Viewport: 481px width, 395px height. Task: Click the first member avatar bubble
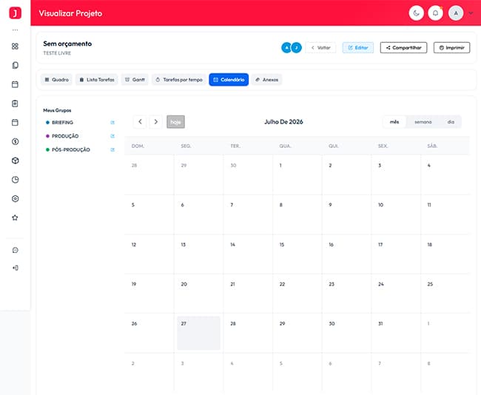pos(286,47)
